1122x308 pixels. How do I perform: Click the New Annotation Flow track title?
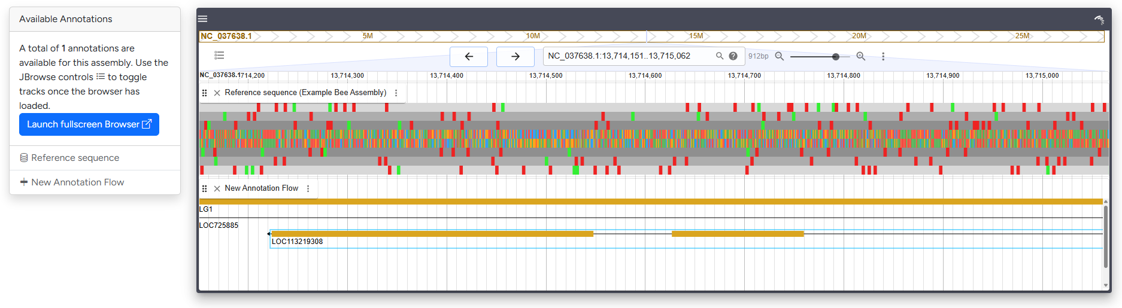point(261,188)
